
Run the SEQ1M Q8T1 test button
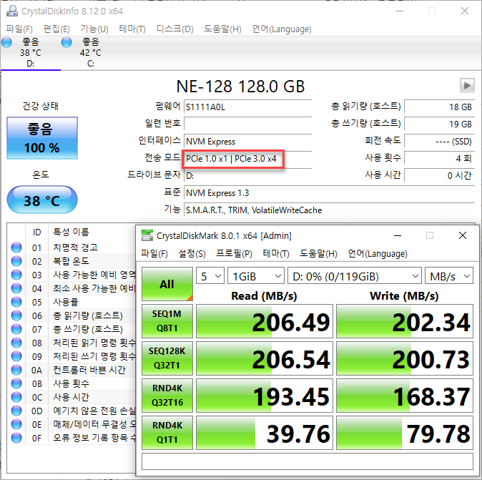pos(167,321)
